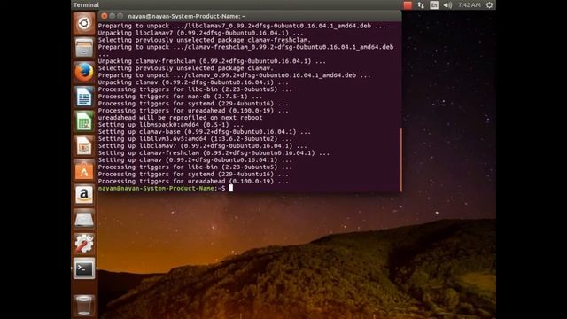Open the Trash in launcher
Viewport: 567px width, 319px height.
coord(84,306)
